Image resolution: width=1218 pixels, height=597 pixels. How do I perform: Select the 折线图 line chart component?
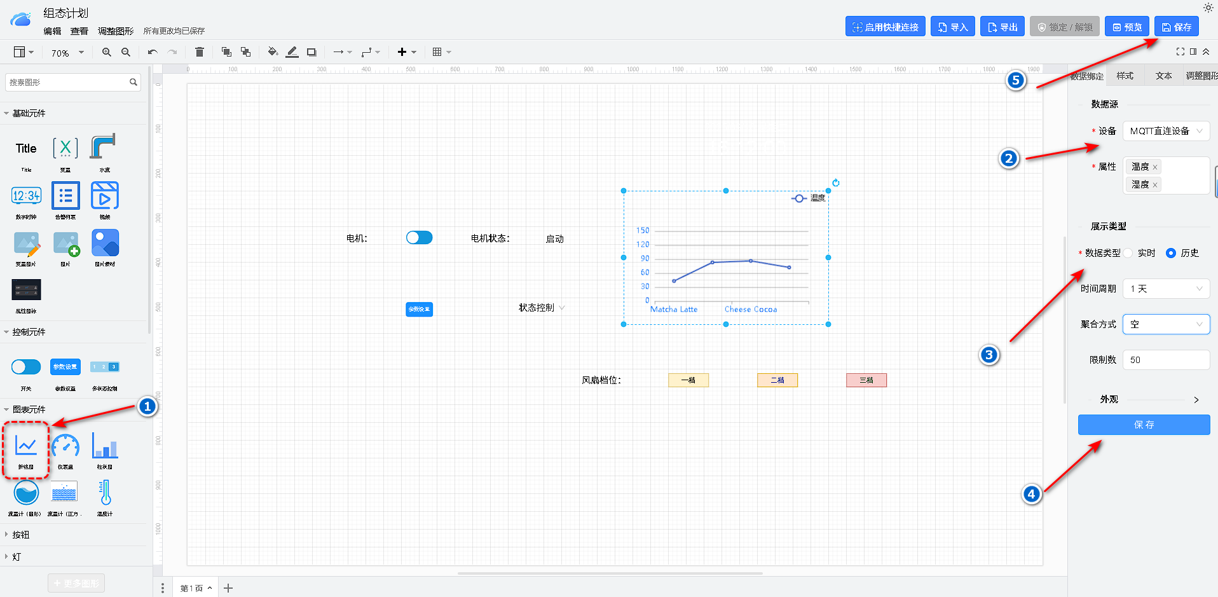pyautogui.click(x=26, y=448)
